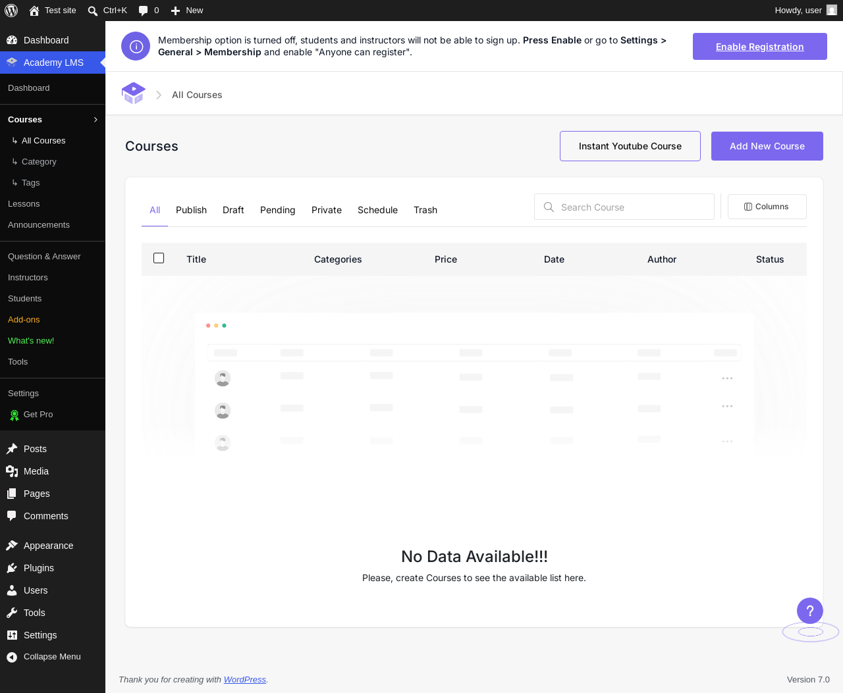Viewport: 843px width, 693px height.
Task: Open the Trash tab
Action: click(x=425, y=210)
